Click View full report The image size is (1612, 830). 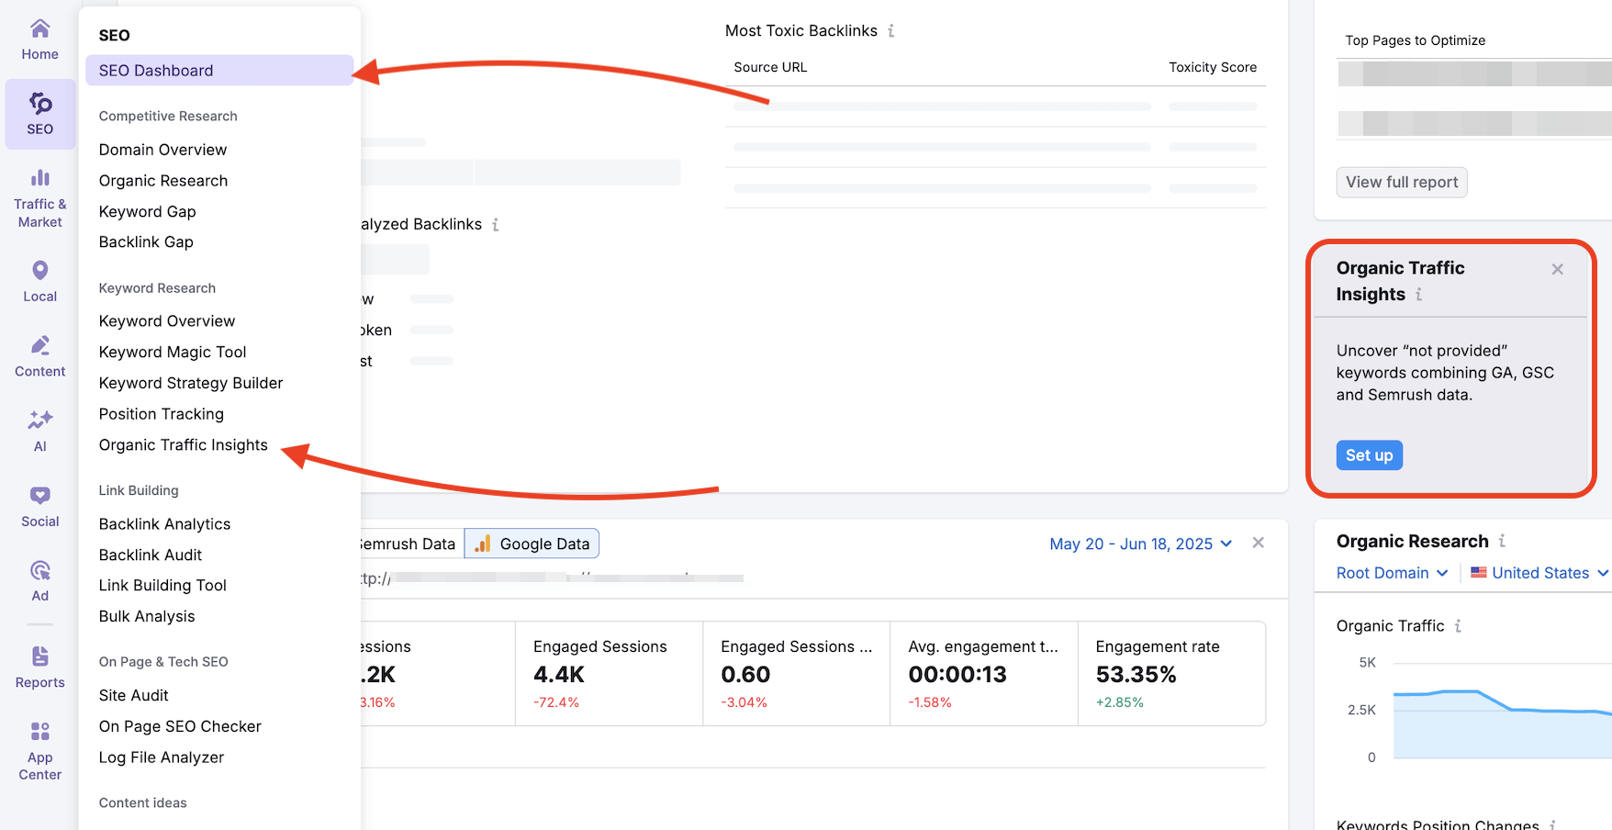tap(1401, 182)
